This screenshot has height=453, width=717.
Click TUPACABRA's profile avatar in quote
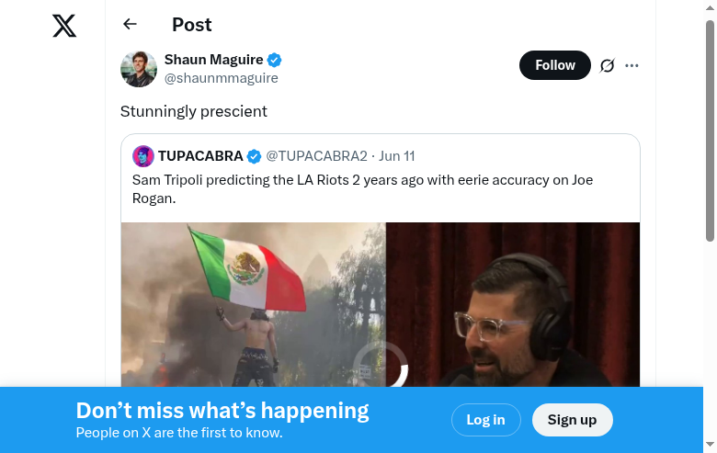tap(142, 156)
